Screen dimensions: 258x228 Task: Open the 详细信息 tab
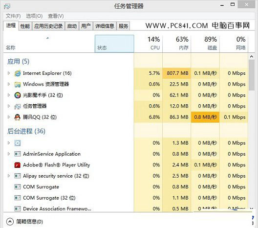coord(105,26)
